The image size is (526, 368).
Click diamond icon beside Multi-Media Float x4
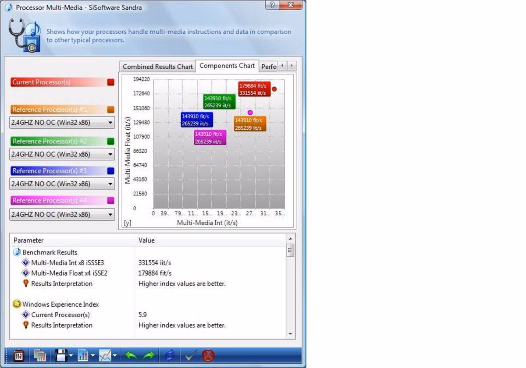(x=26, y=273)
